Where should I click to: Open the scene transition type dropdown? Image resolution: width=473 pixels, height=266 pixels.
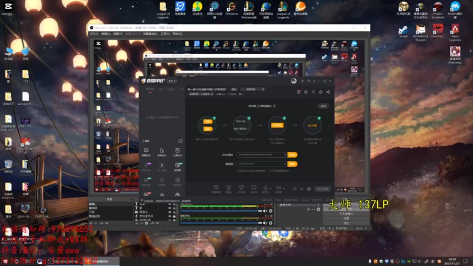[300, 205]
